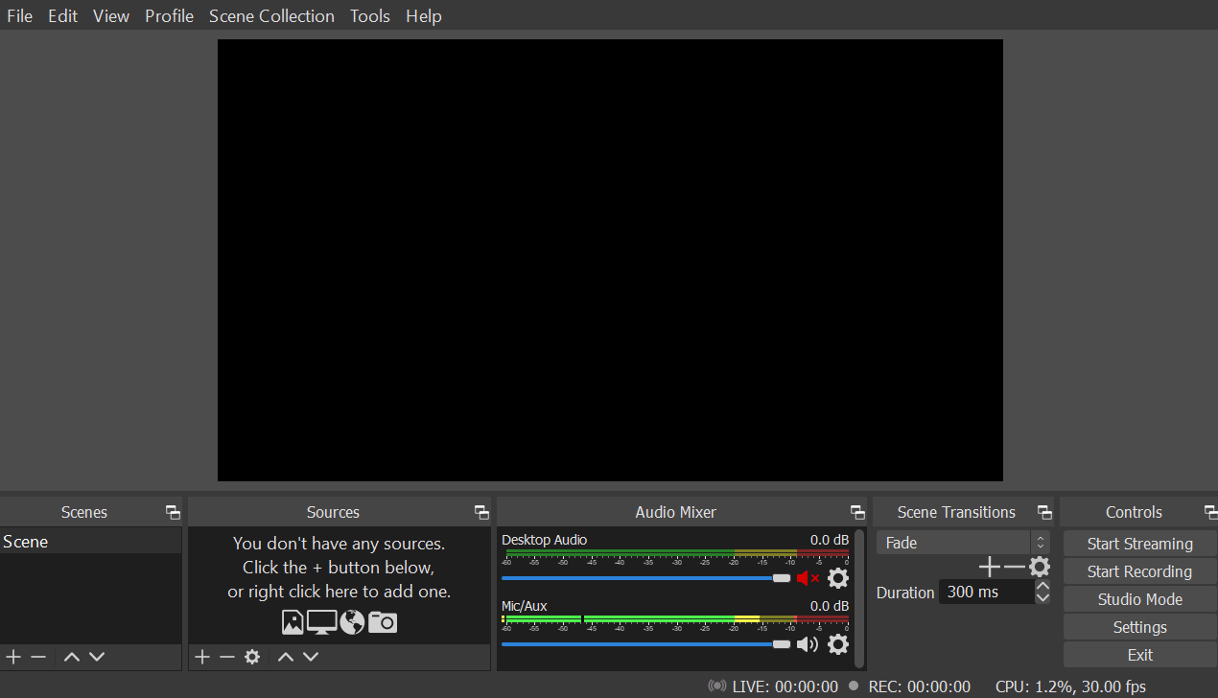Image resolution: width=1218 pixels, height=698 pixels.
Task: Mute the Mic/Aux speaker icon
Action: 808,644
